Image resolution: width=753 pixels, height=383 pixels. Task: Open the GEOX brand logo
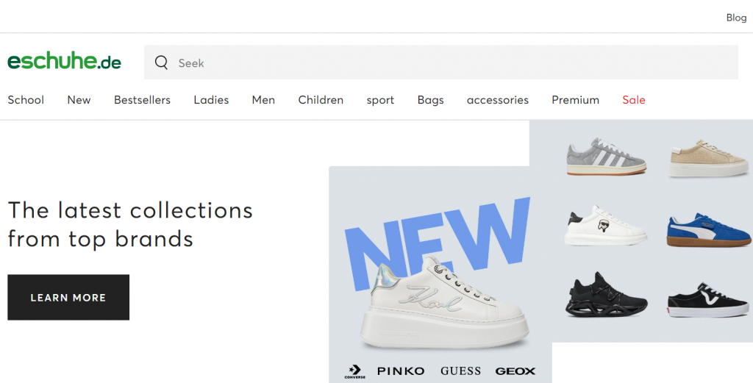click(x=515, y=371)
